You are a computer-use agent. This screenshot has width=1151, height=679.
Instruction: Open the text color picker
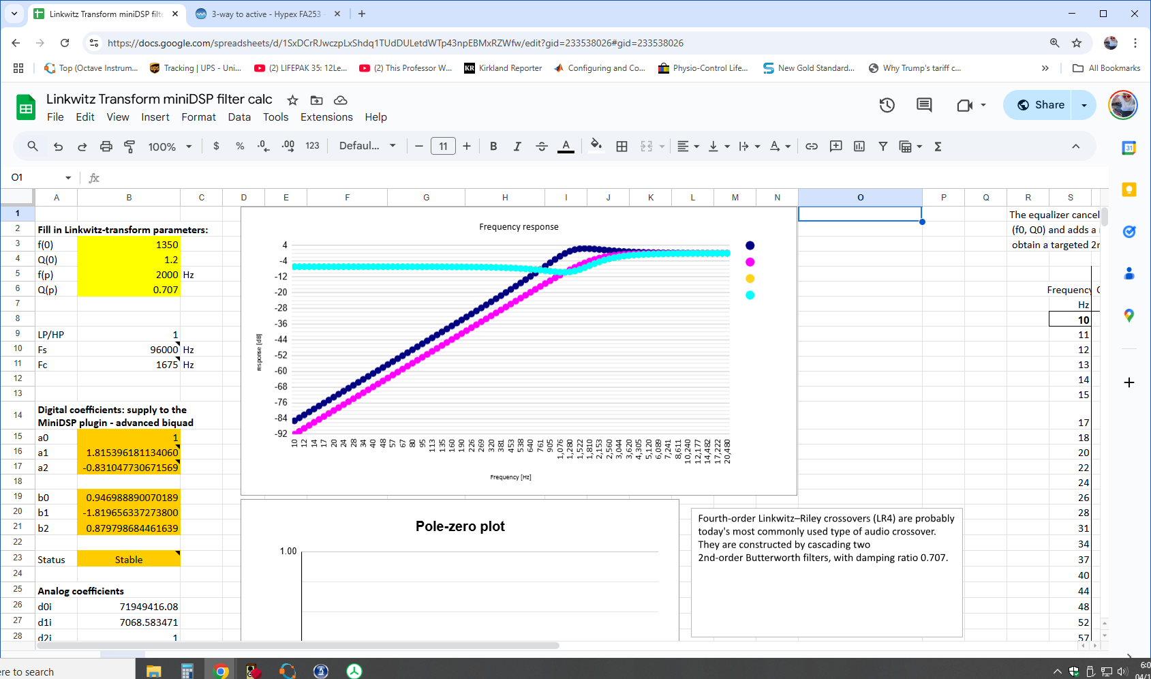[x=566, y=146]
